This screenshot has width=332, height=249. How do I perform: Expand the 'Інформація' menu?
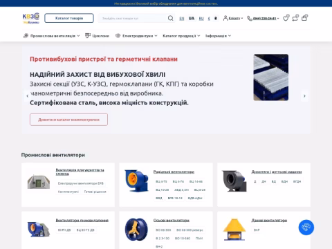click(x=218, y=36)
